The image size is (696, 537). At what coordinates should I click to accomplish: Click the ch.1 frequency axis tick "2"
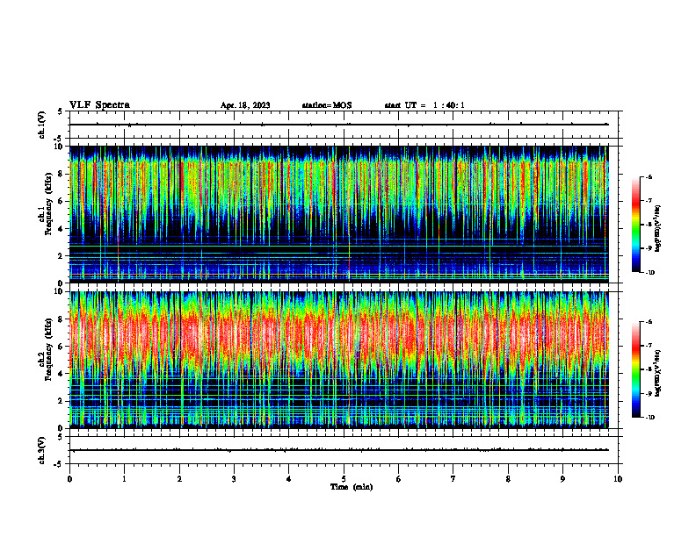click(62, 255)
